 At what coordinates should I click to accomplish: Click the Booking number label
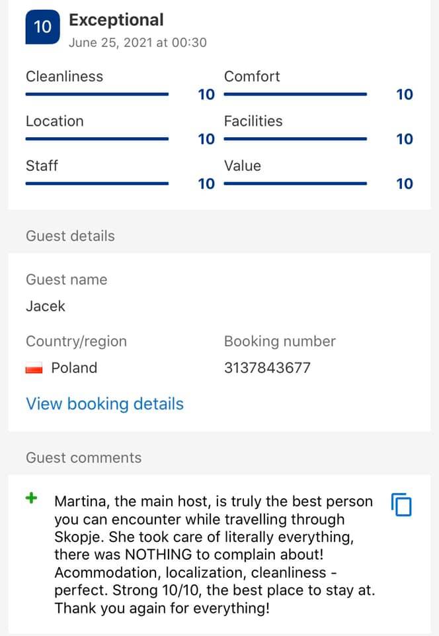[280, 342]
